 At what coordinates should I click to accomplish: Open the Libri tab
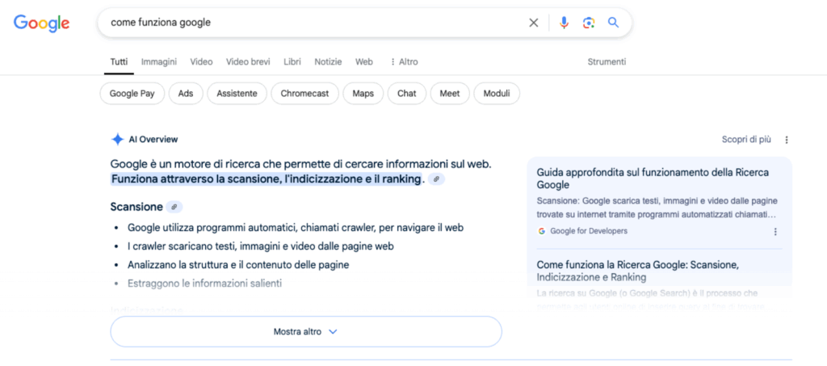coord(292,61)
